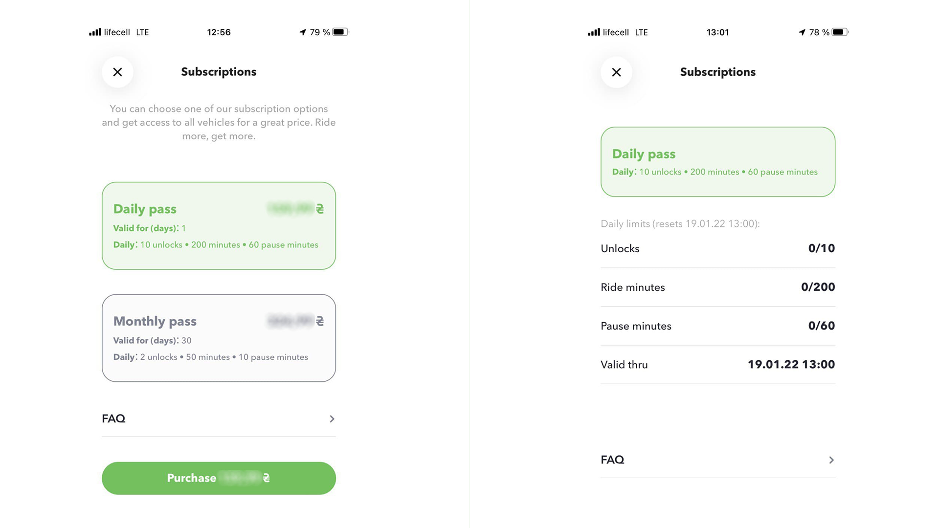Click the close X button on left screen
939x528 pixels.
coord(117,71)
